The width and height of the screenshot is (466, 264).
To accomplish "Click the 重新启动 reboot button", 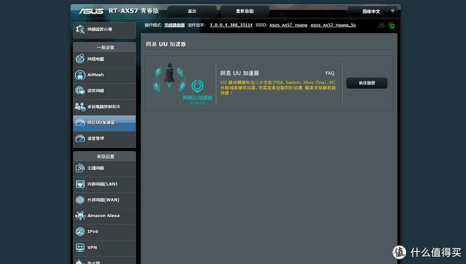I will 245,11.
